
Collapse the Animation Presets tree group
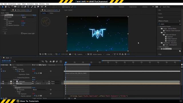coord(158,27)
